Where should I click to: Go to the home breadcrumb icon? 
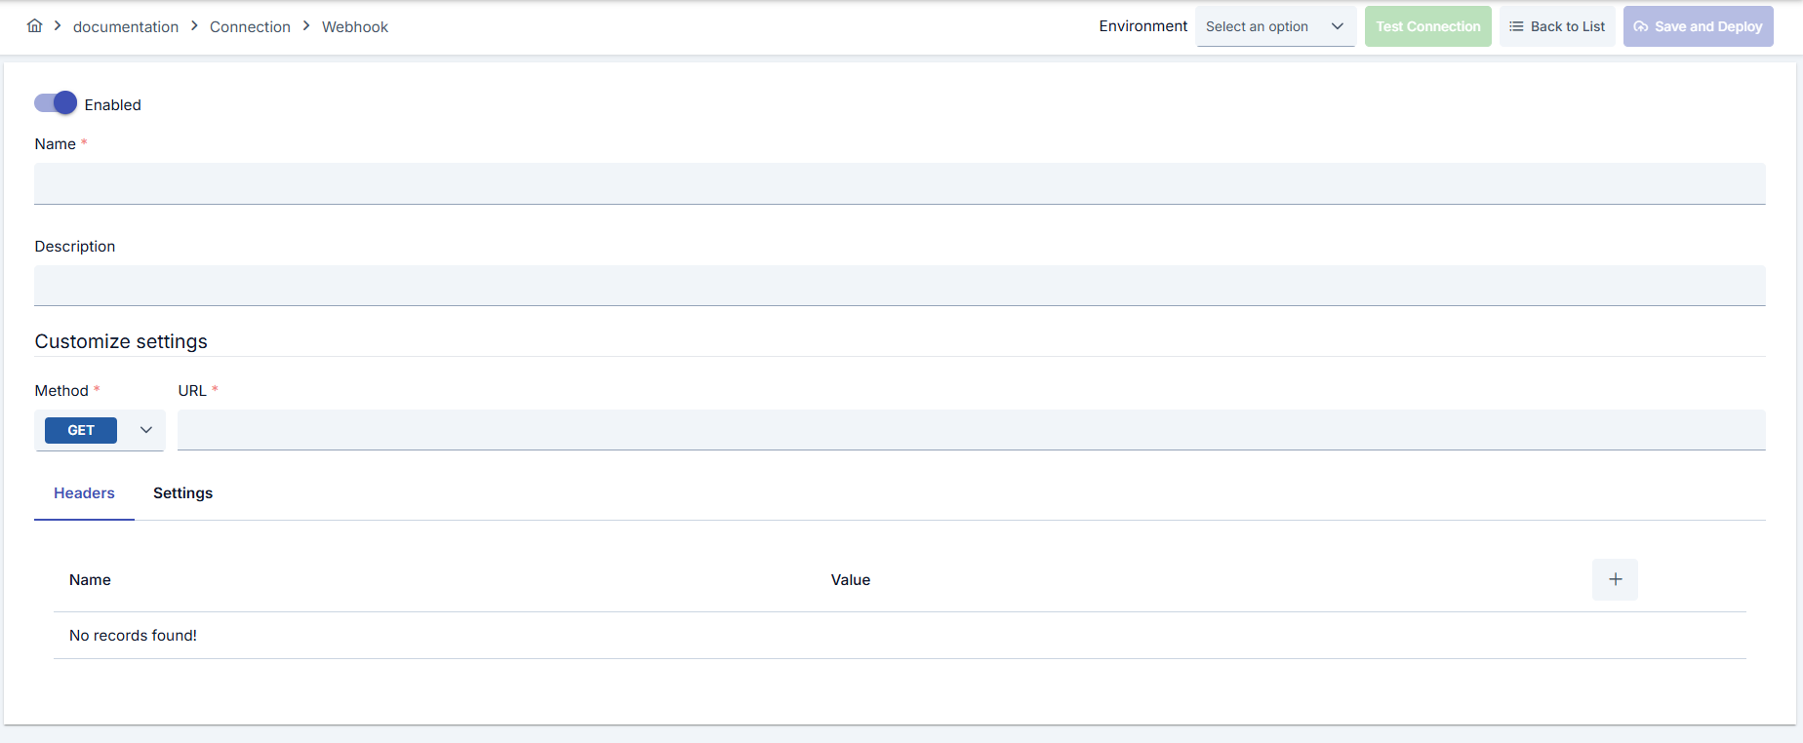click(34, 26)
